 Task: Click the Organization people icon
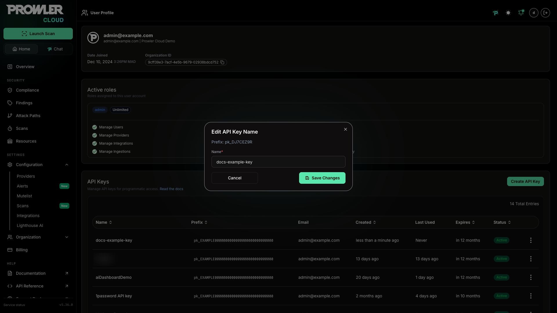point(10,237)
